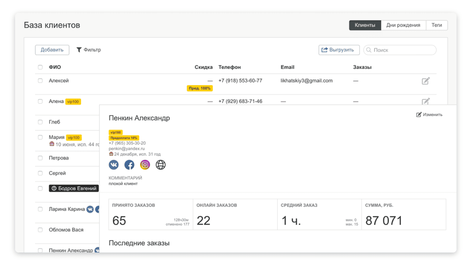
Task: Open the Теги tab
Action: (437, 25)
